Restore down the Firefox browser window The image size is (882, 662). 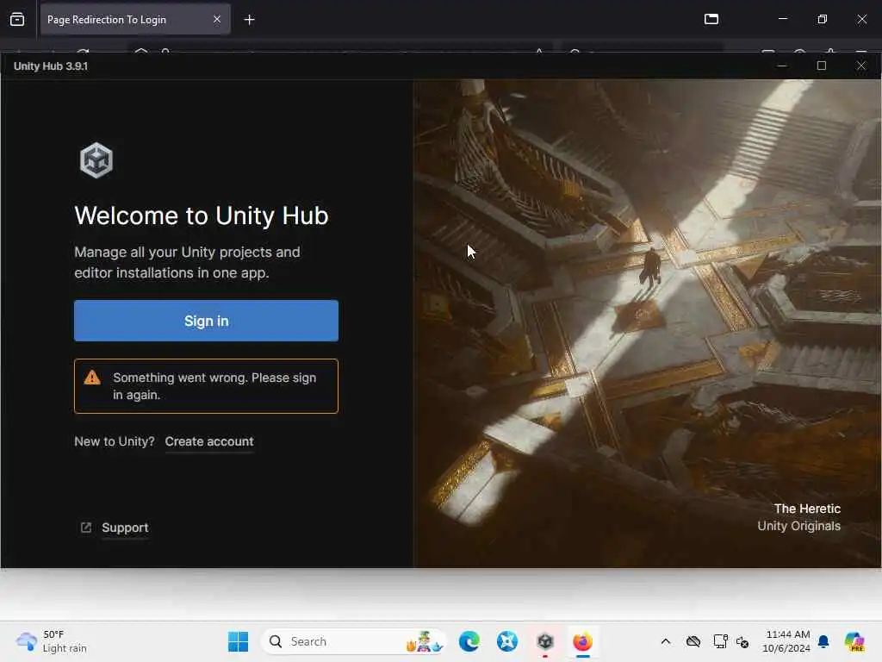click(x=822, y=19)
